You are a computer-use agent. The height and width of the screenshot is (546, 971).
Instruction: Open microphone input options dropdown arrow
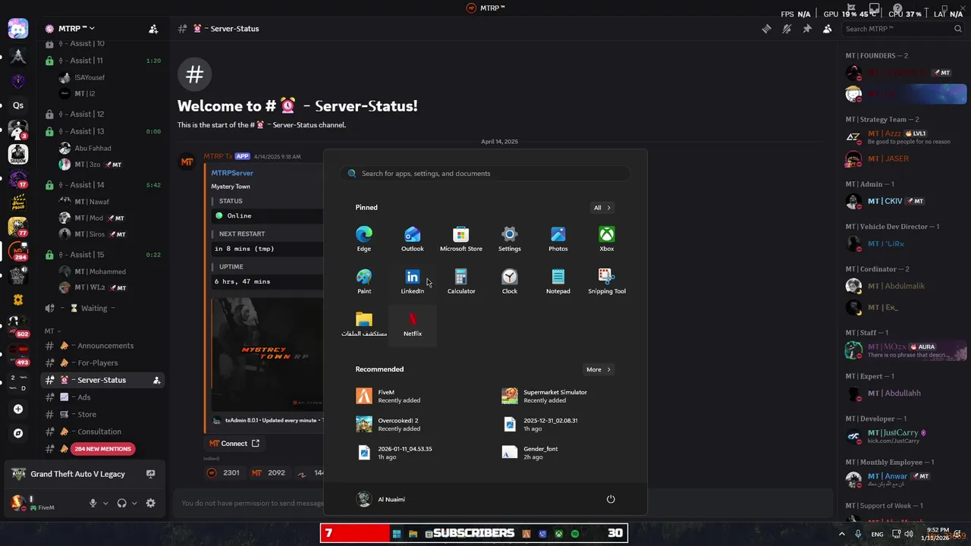coord(105,503)
